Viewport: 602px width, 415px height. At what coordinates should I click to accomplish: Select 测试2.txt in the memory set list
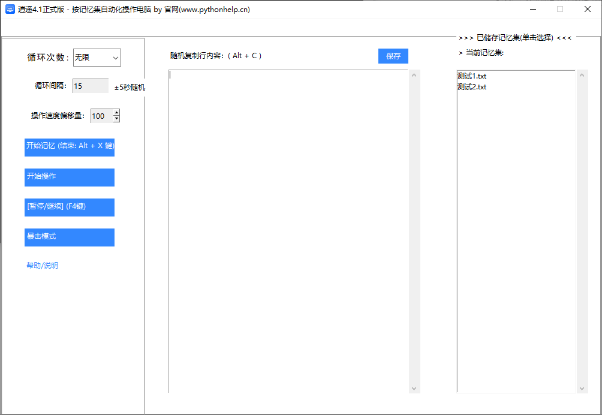(x=472, y=87)
